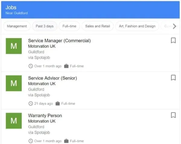The height and width of the screenshot is (144, 181).
Task: Click Motorvation logo beside Service Manager listing
Action: point(14,46)
